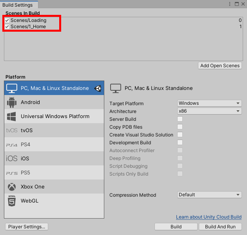Open the Architecture dropdown showing x86

[209, 111]
